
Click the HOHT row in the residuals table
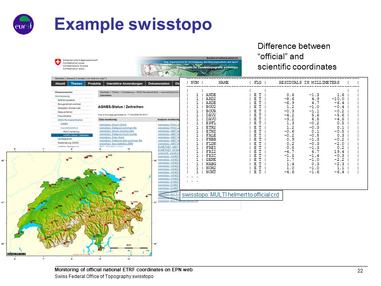click(272, 172)
